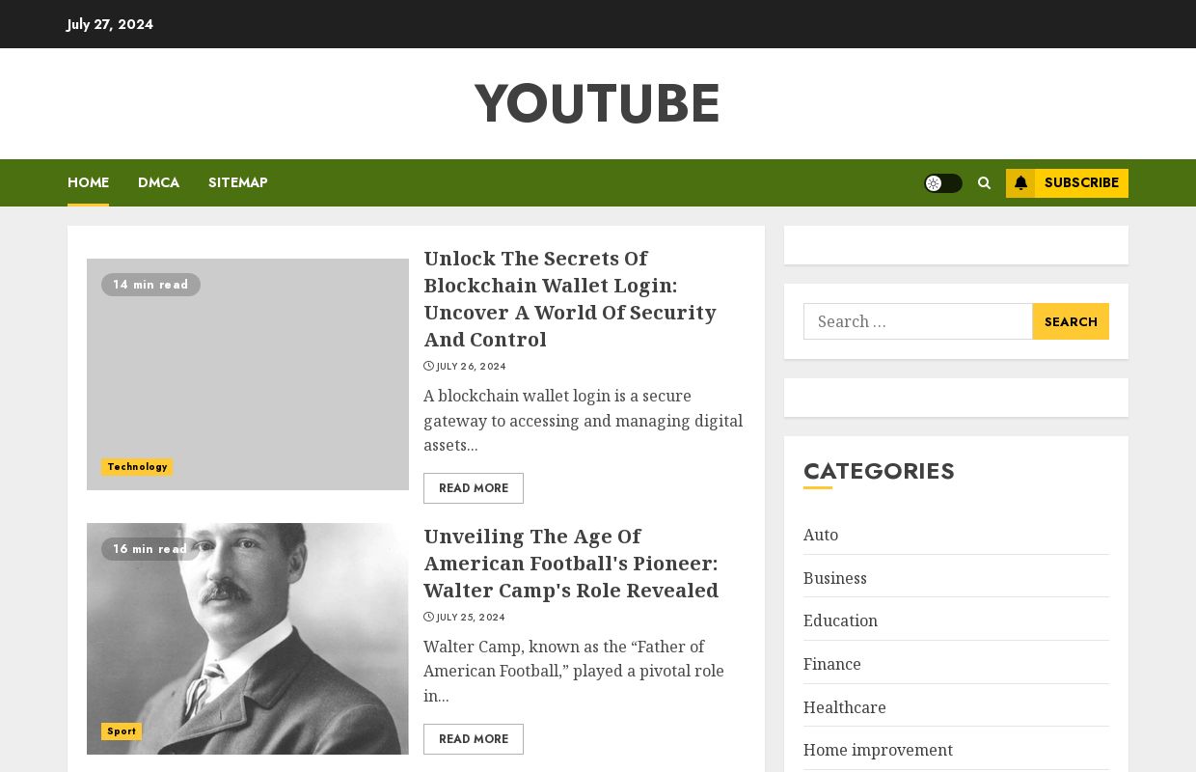This screenshot has height=772, width=1196.
Task: Click the July 25, 2024 post date
Action: point(471,618)
